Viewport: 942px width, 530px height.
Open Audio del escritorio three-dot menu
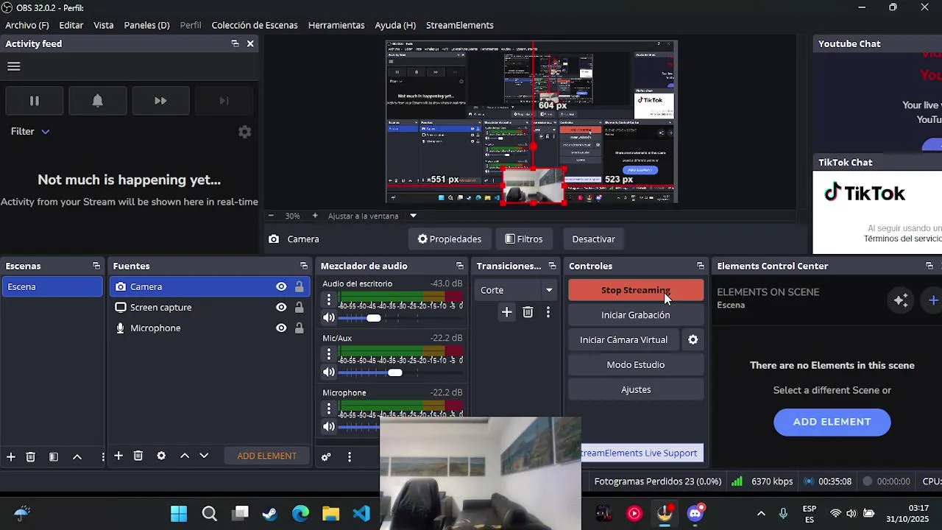point(328,300)
